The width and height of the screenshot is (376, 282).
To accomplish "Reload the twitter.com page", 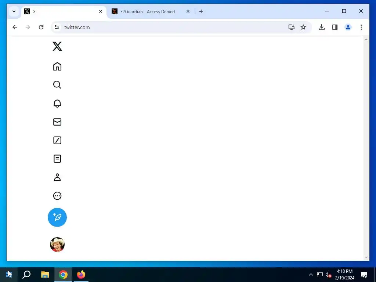I will click(x=41, y=27).
